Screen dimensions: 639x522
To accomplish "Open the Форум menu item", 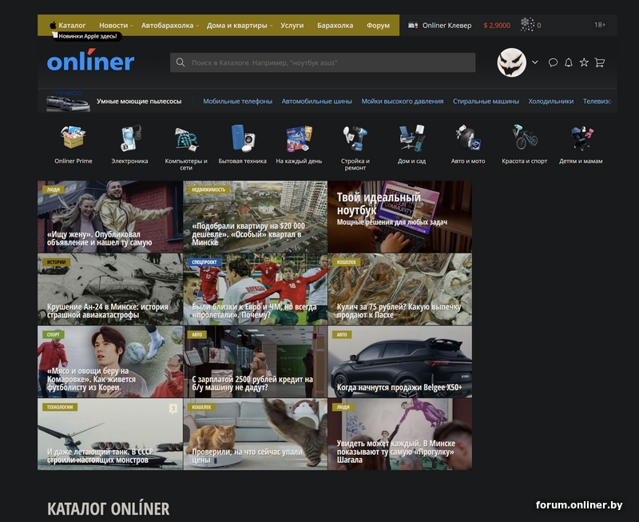I will (378, 26).
